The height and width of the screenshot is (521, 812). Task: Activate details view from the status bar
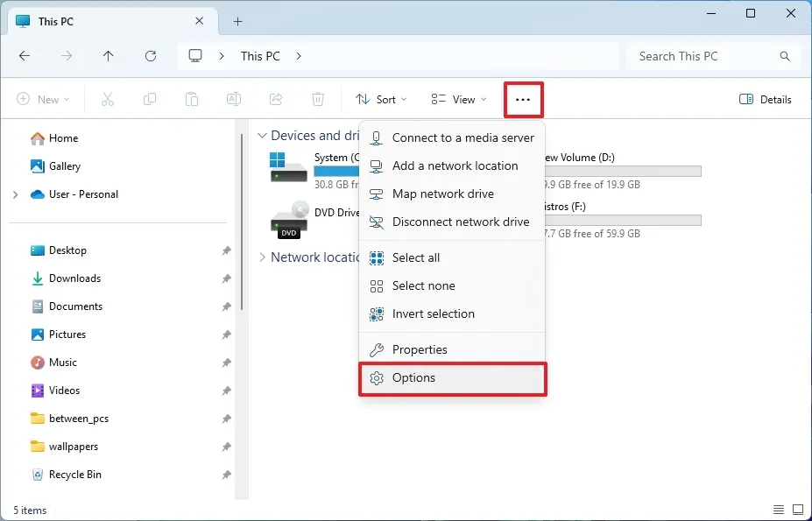tap(778, 509)
